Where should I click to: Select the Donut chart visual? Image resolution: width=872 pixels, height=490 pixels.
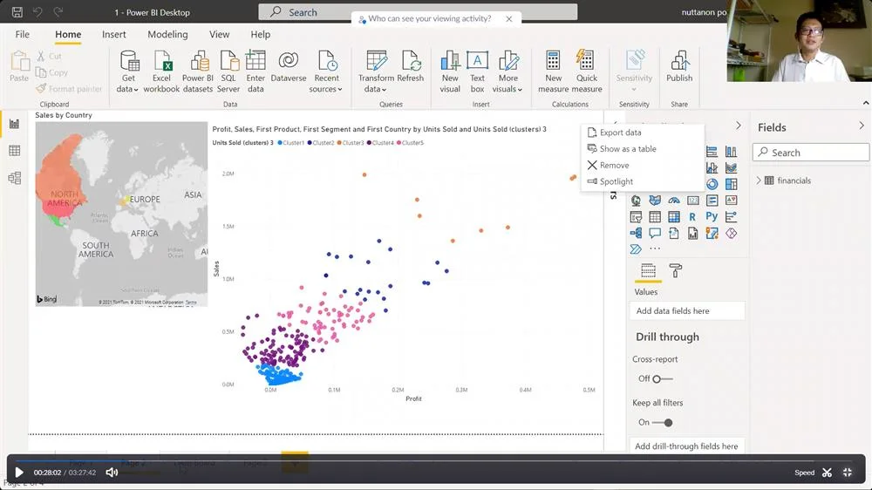(x=712, y=184)
